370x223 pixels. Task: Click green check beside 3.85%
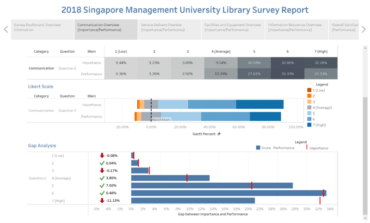click(102, 178)
